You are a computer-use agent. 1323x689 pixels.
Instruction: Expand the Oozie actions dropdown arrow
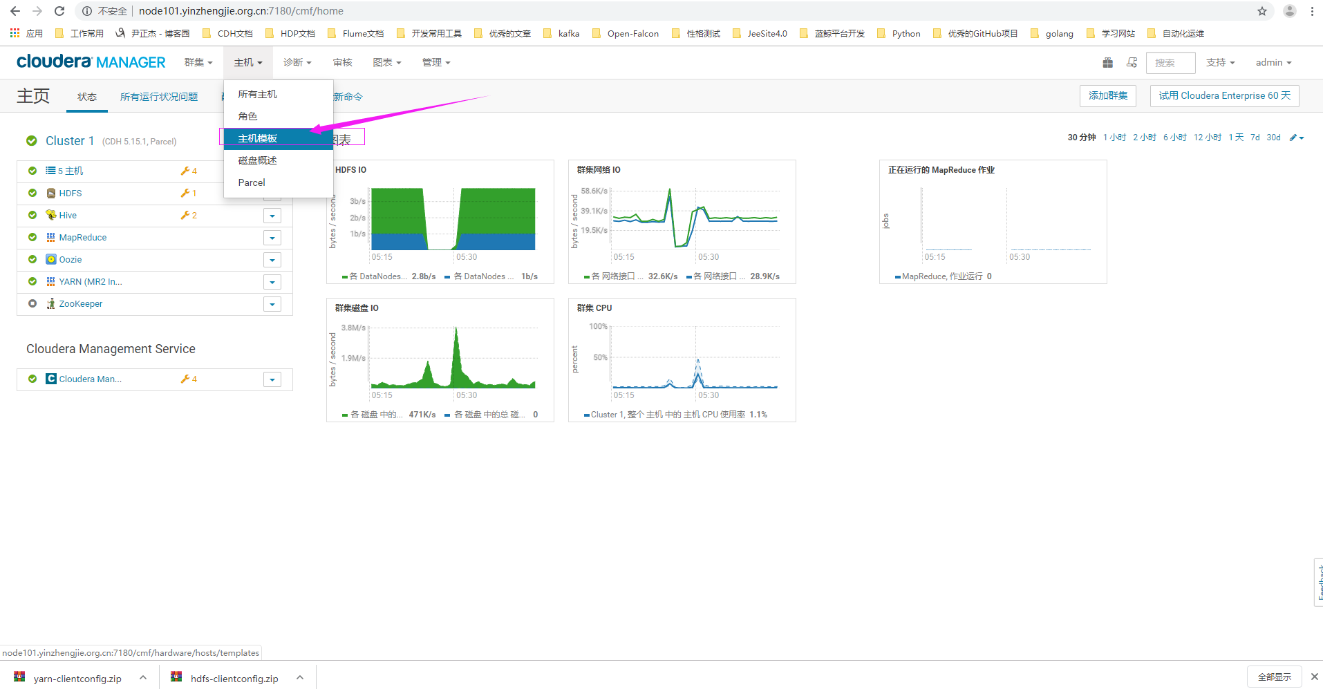272,260
